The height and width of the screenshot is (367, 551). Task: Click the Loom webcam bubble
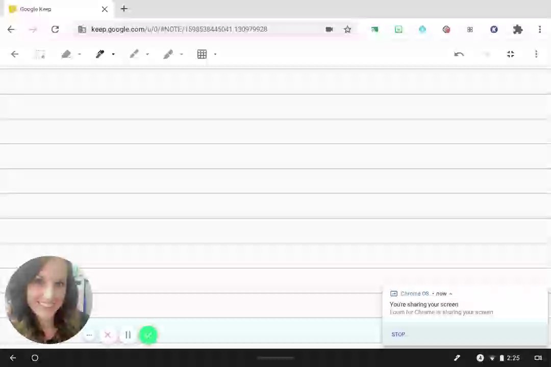click(x=48, y=300)
